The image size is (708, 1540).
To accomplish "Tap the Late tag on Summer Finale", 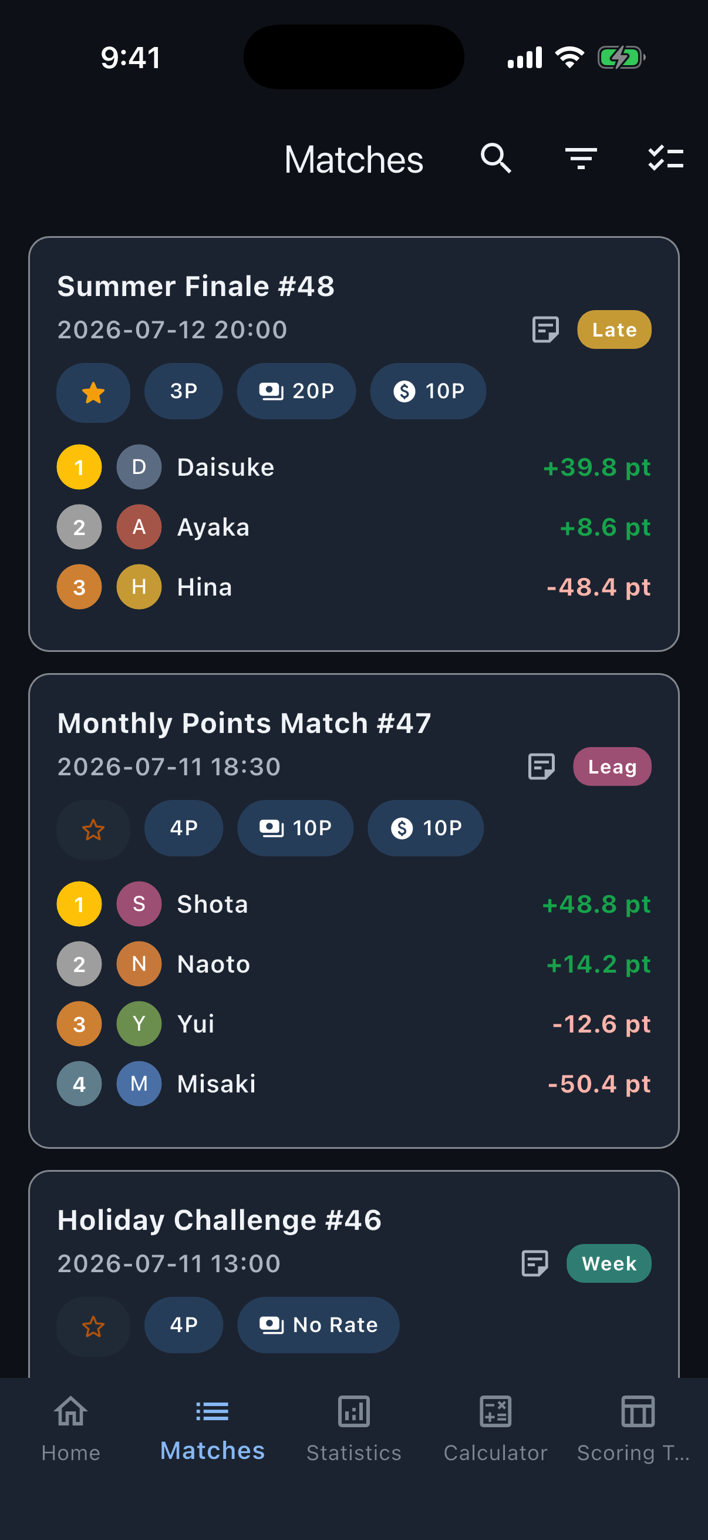I will click(614, 329).
